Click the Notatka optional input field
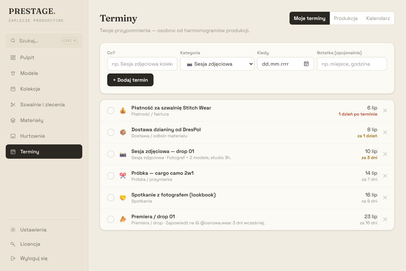 (352, 64)
